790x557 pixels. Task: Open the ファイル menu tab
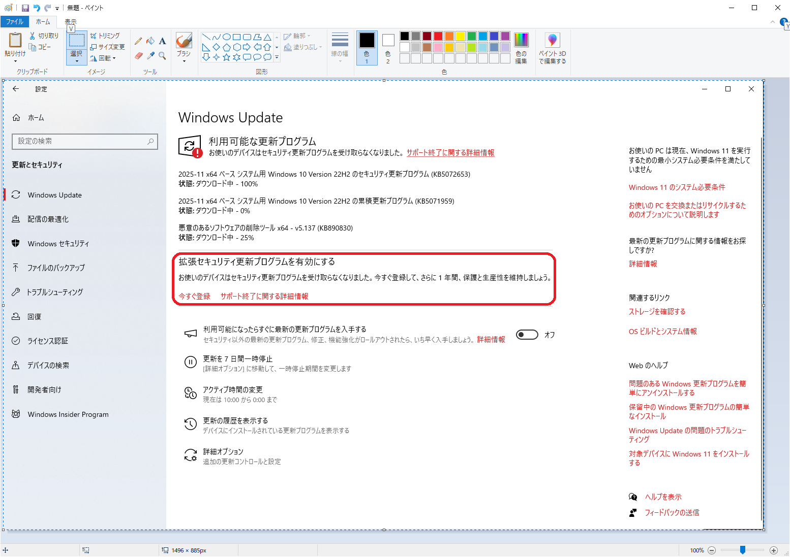tap(15, 22)
